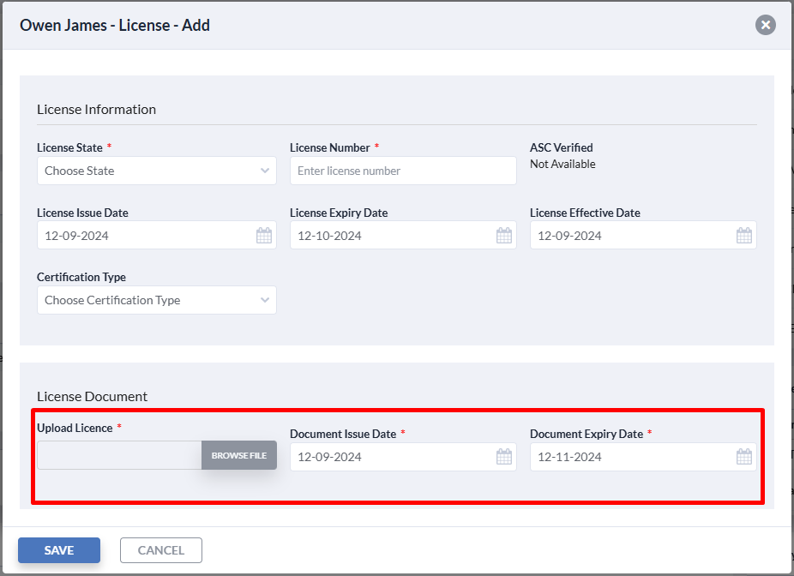The height and width of the screenshot is (576, 794).
Task: Click the chevron arrow in Certification Type field
Action: point(265,300)
